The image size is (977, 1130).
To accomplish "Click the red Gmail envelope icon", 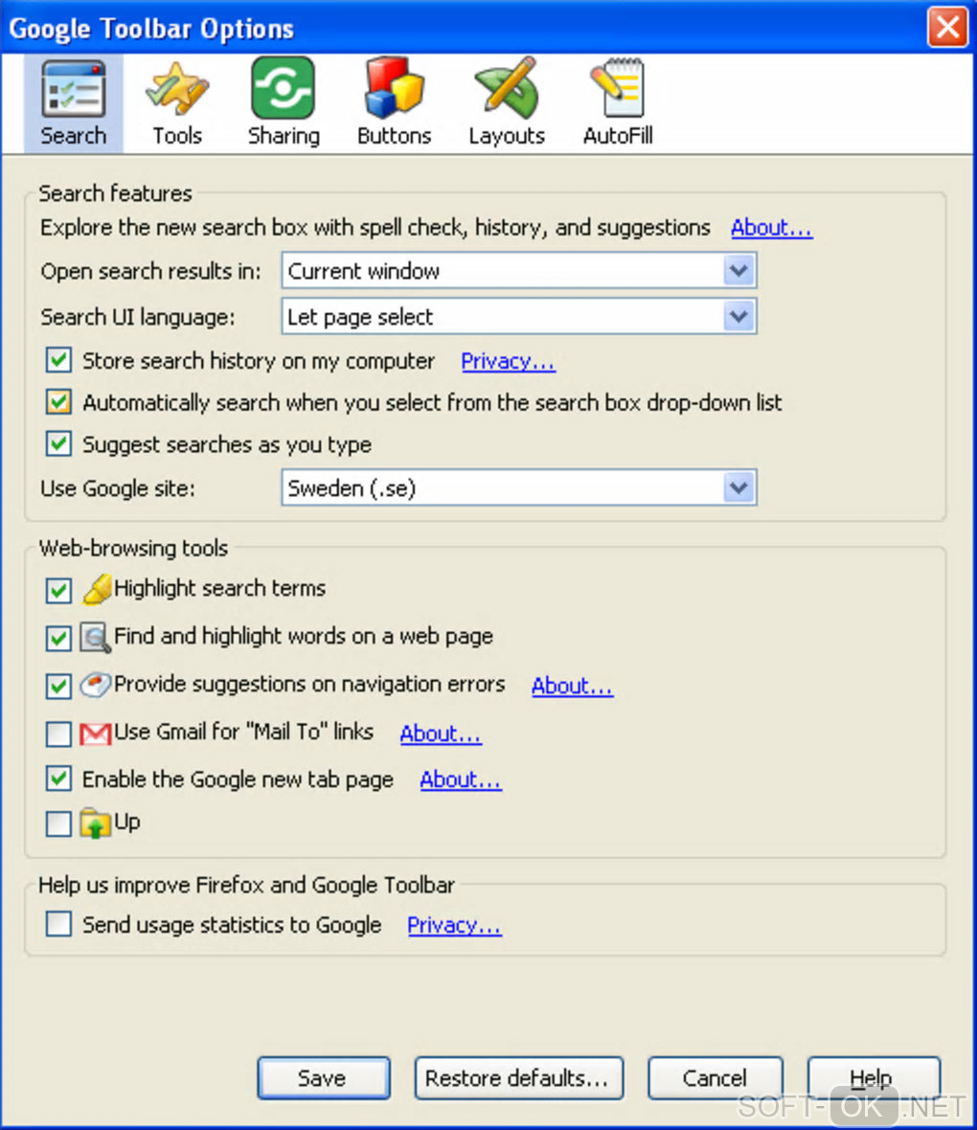I will pyautogui.click(x=95, y=734).
